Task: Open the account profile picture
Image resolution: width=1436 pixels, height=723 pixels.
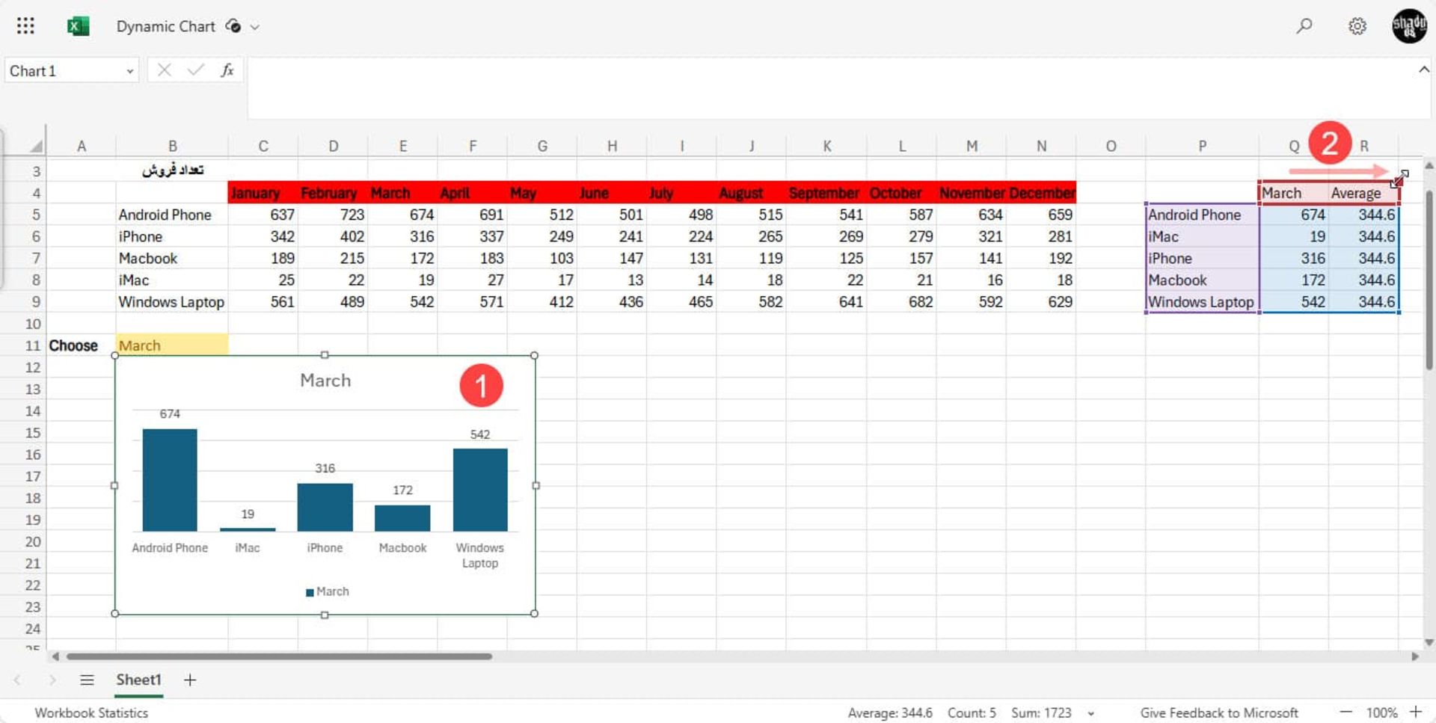Action: [1409, 26]
